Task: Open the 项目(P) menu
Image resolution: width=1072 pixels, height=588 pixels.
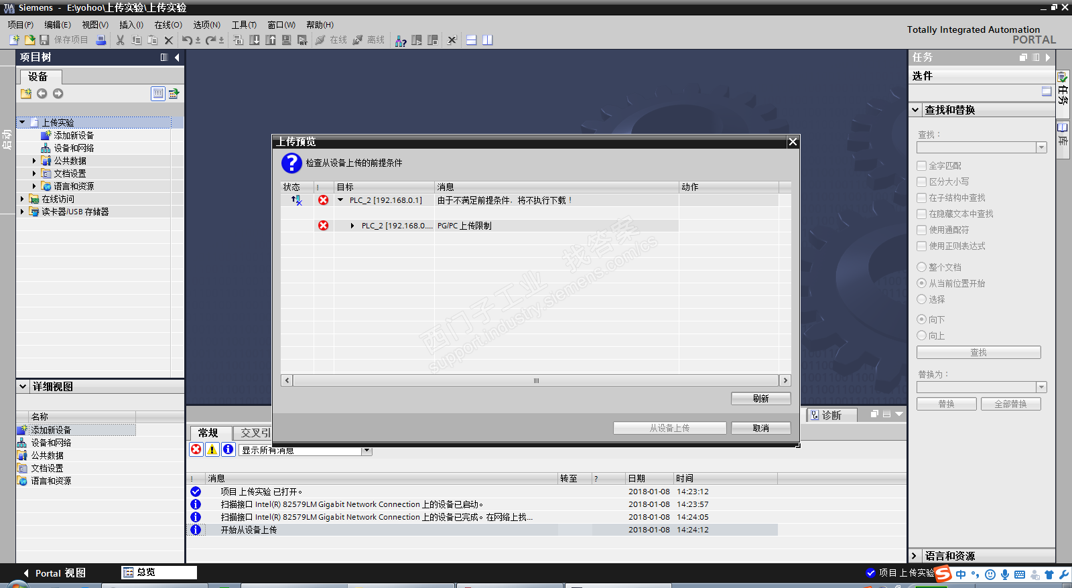Action: point(21,25)
